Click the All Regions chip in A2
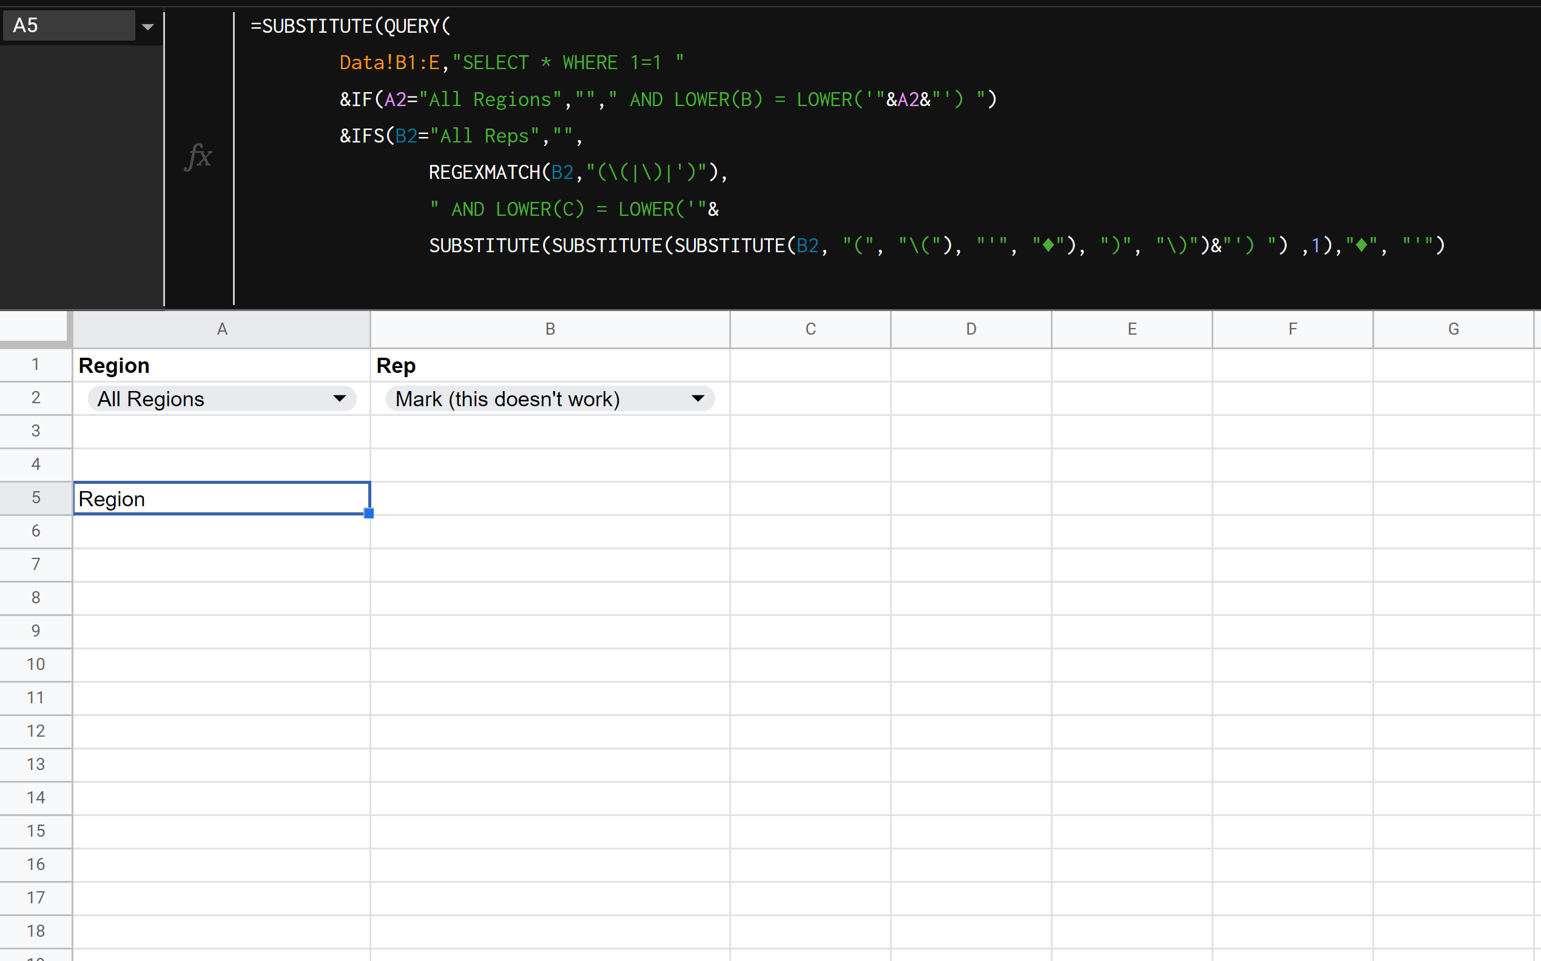Image resolution: width=1541 pixels, height=961 pixels. 191,398
